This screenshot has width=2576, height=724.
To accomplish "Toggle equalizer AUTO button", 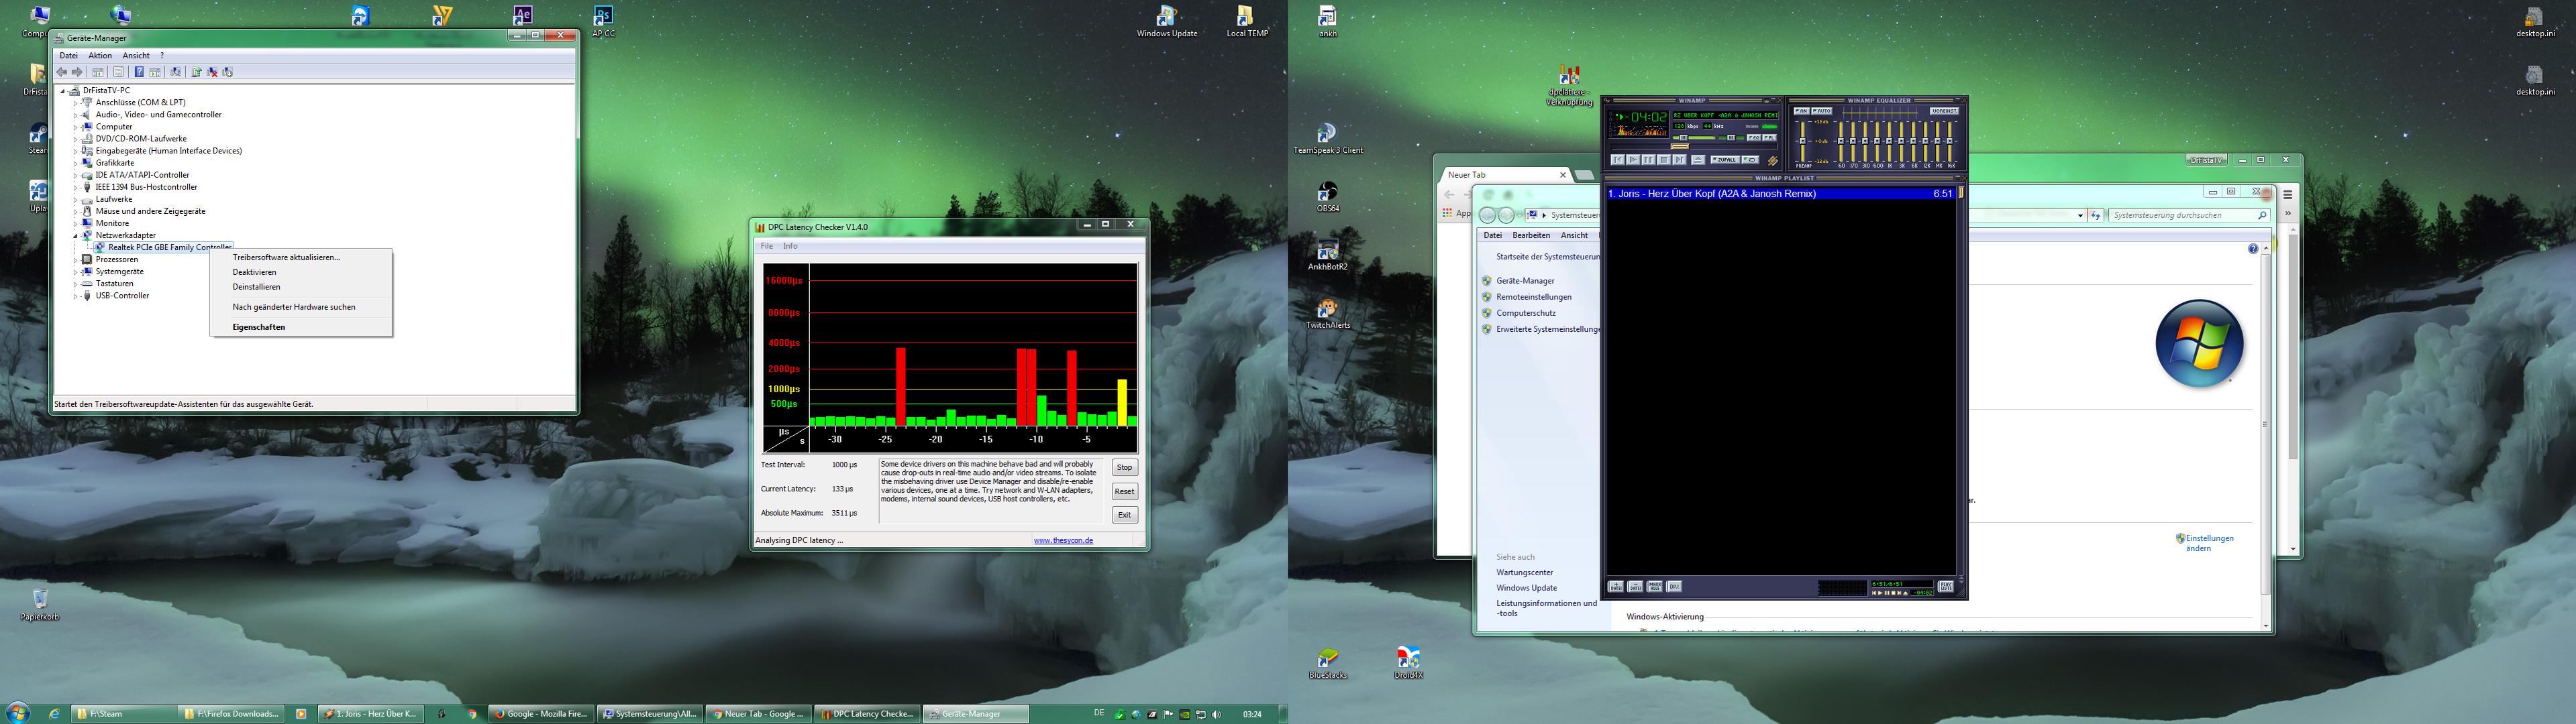I will (x=1822, y=111).
